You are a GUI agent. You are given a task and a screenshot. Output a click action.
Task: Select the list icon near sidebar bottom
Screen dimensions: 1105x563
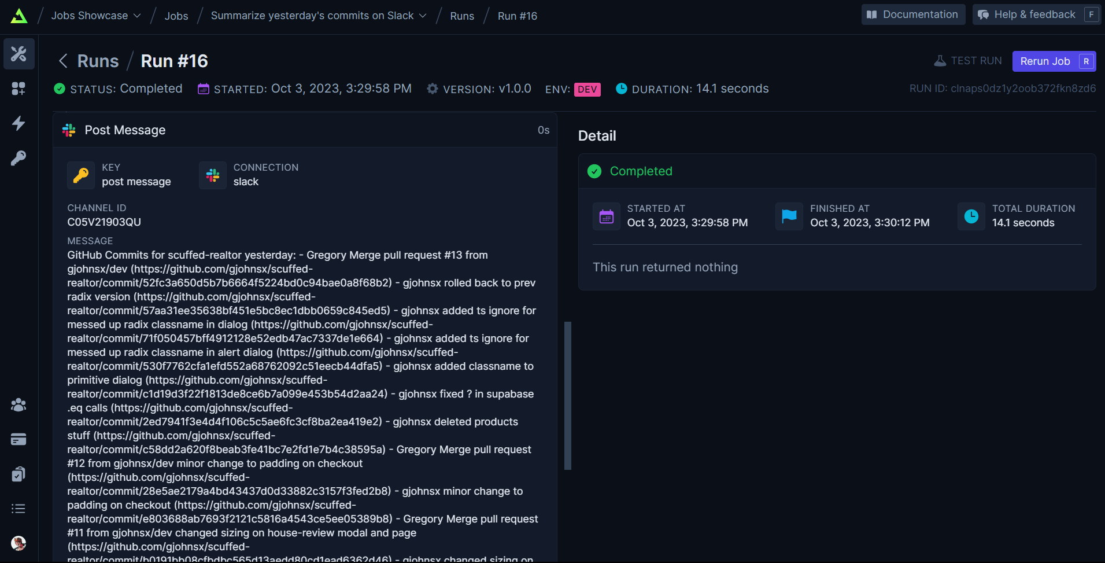(x=18, y=508)
